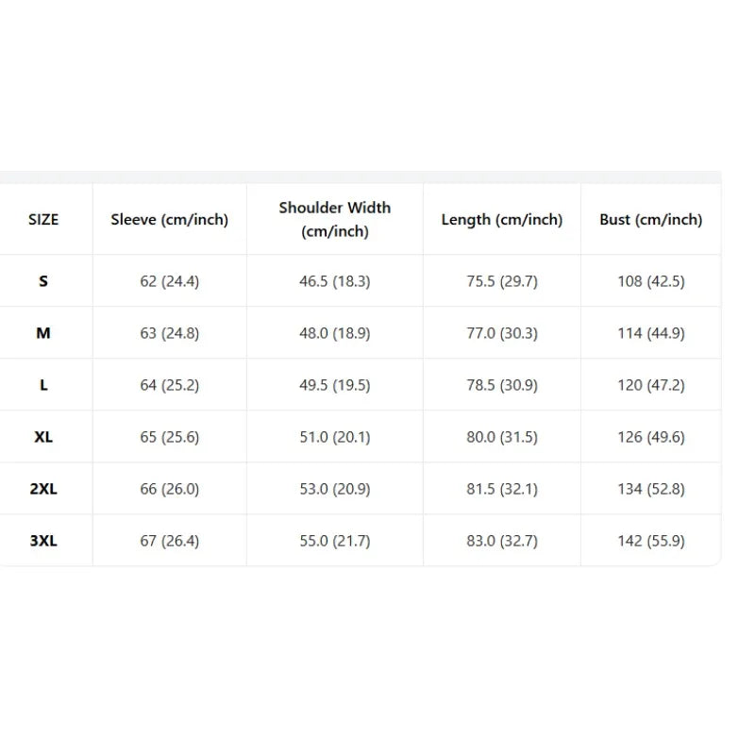Click the bust cell 142 (55.9)
The height and width of the screenshot is (755, 755).
point(651,541)
